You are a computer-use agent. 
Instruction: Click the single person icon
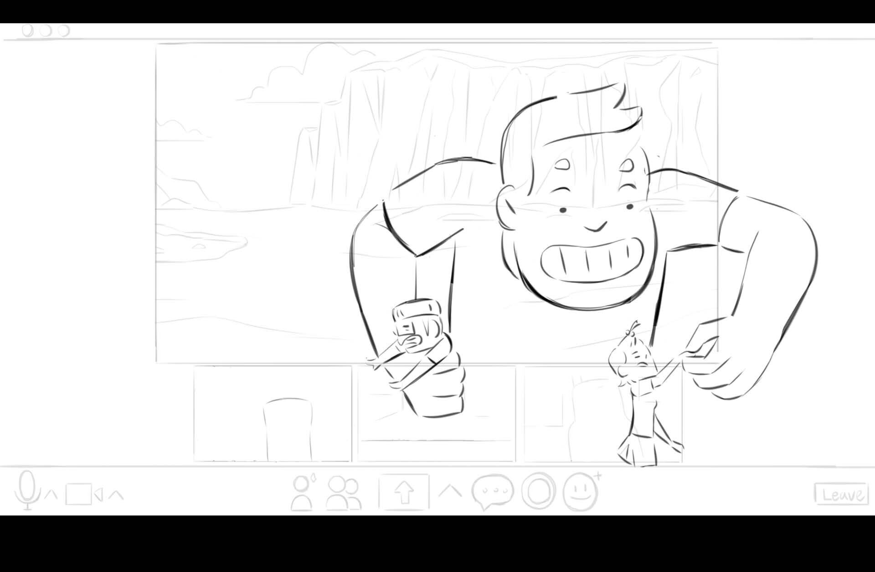tap(303, 493)
